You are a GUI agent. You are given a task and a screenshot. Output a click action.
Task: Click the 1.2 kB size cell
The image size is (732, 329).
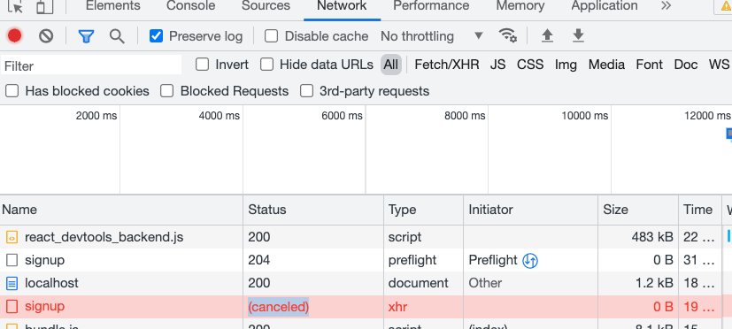pyautogui.click(x=655, y=283)
